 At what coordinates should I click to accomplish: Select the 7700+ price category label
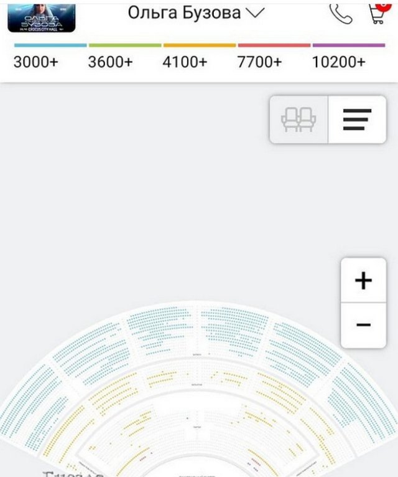[259, 62]
